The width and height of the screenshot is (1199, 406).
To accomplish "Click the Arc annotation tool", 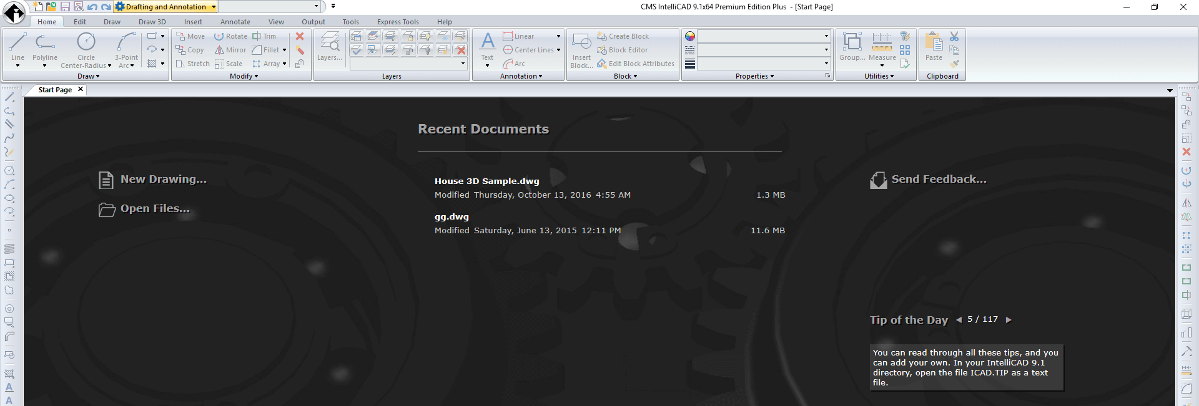I will pos(514,64).
